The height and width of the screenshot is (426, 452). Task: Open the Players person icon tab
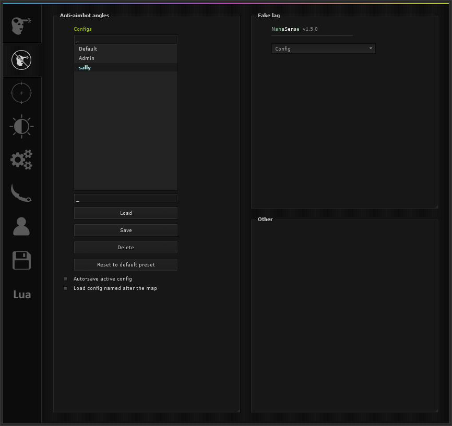(x=21, y=226)
